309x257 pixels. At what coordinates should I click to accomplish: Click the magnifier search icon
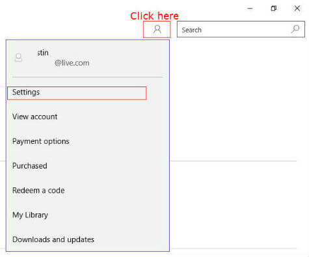coord(295,29)
